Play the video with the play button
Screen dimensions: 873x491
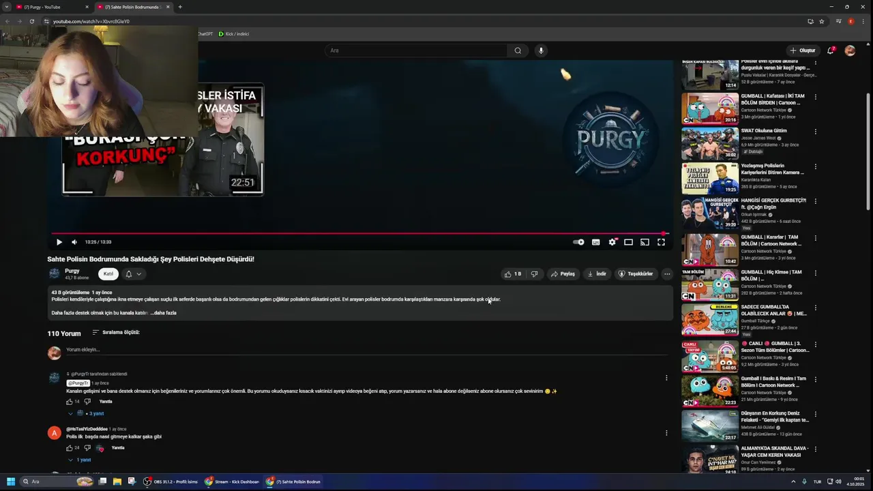pyautogui.click(x=59, y=242)
